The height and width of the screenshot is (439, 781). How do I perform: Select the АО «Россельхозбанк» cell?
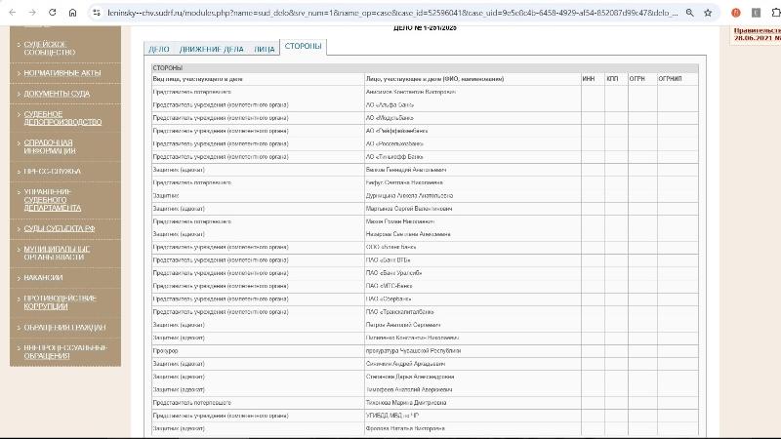pos(473,143)
